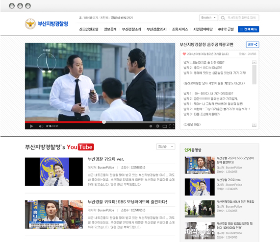Click the transcript scroll down arrow
The height and width of the screenshot is (242, 280).
coord(254,125)
